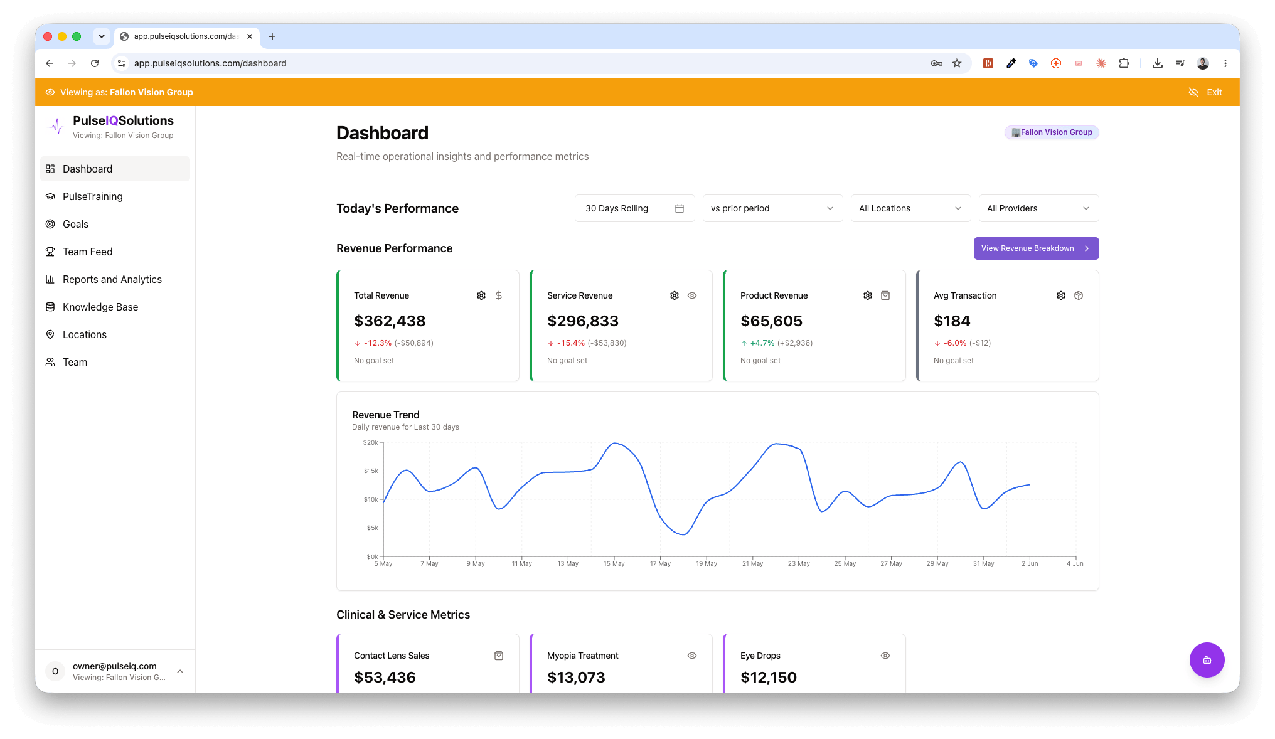
Task: Click the orange starburst extension icon
Action: point(1101,63)
